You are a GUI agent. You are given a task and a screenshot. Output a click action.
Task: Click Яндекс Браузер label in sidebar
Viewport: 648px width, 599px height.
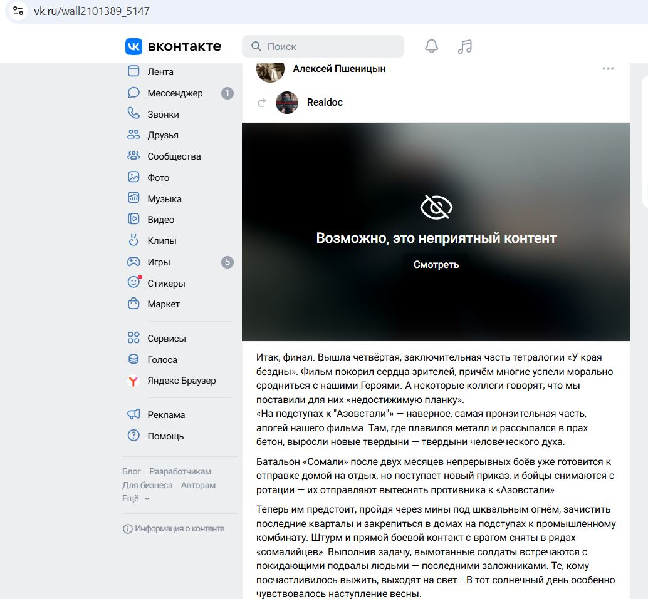tap(181, 381)
